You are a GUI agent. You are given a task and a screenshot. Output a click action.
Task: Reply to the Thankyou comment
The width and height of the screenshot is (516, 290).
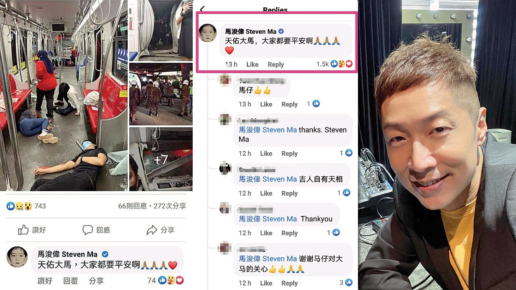tap(289, 233)
